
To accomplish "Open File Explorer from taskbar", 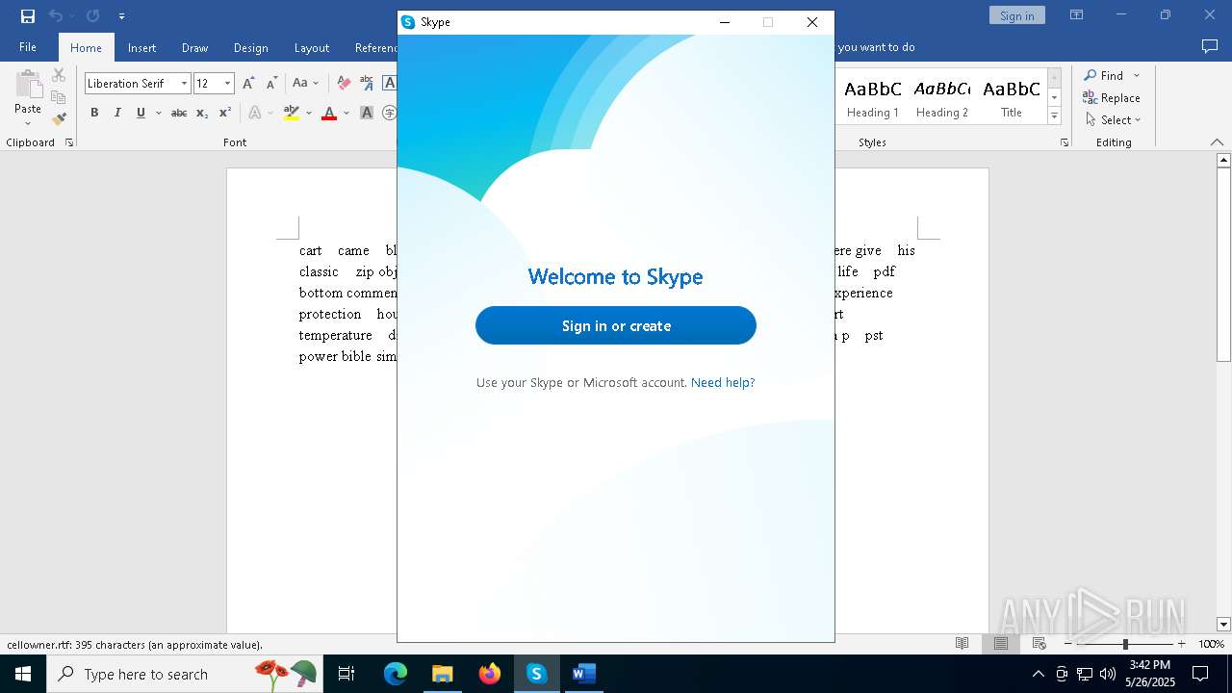I will point(442,674).
